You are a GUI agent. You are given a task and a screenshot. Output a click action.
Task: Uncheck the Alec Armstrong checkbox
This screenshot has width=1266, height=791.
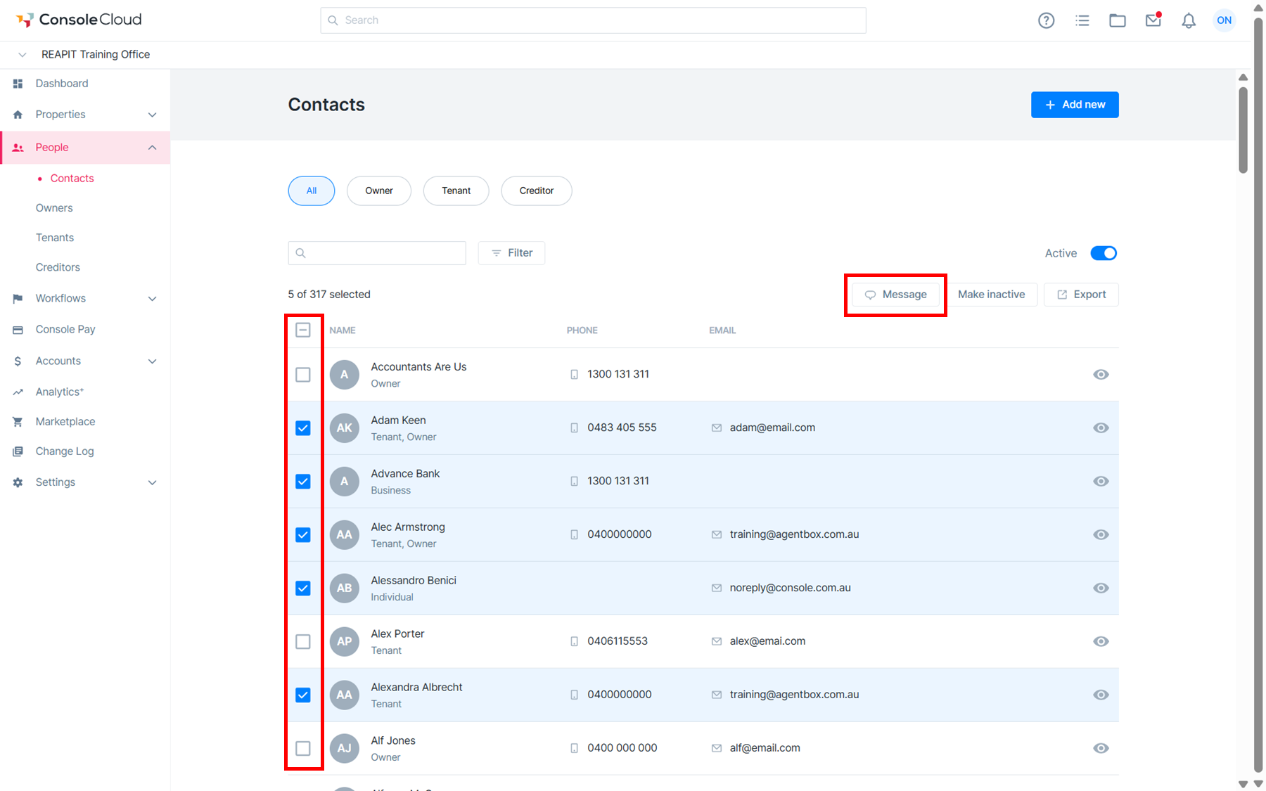pos(303,535)
